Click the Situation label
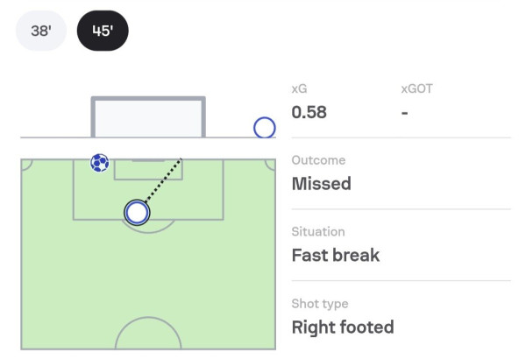The image size is (526, 359). [x=318, y=232]
